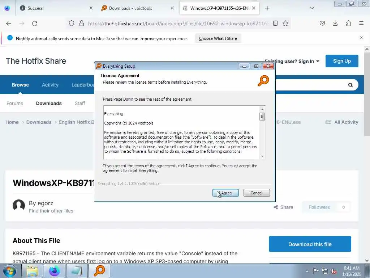Click the Share icon link

point(283,207)
